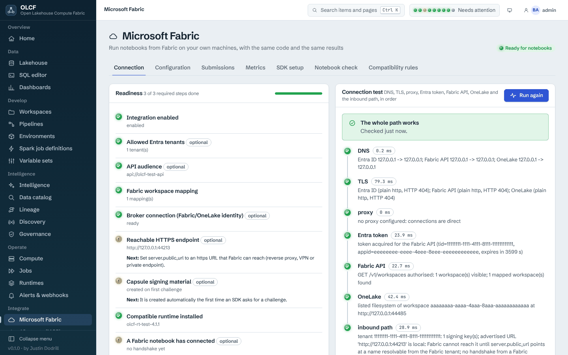This screenshot has width=568, height=355.
Task: Open Alerts & webhooks bell icon
Action: pyautogui.click(x=11, y=295)
